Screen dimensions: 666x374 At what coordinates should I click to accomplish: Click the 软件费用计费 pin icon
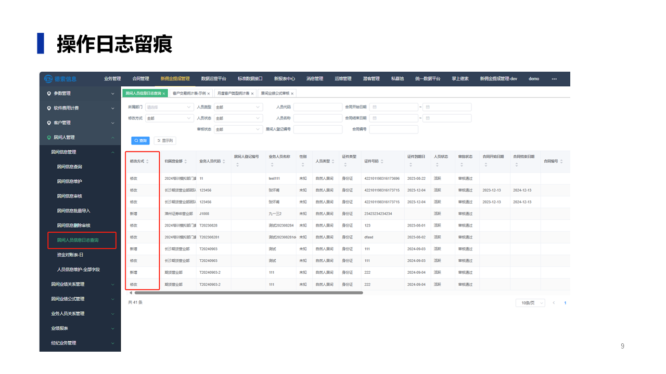pos(49,108)
